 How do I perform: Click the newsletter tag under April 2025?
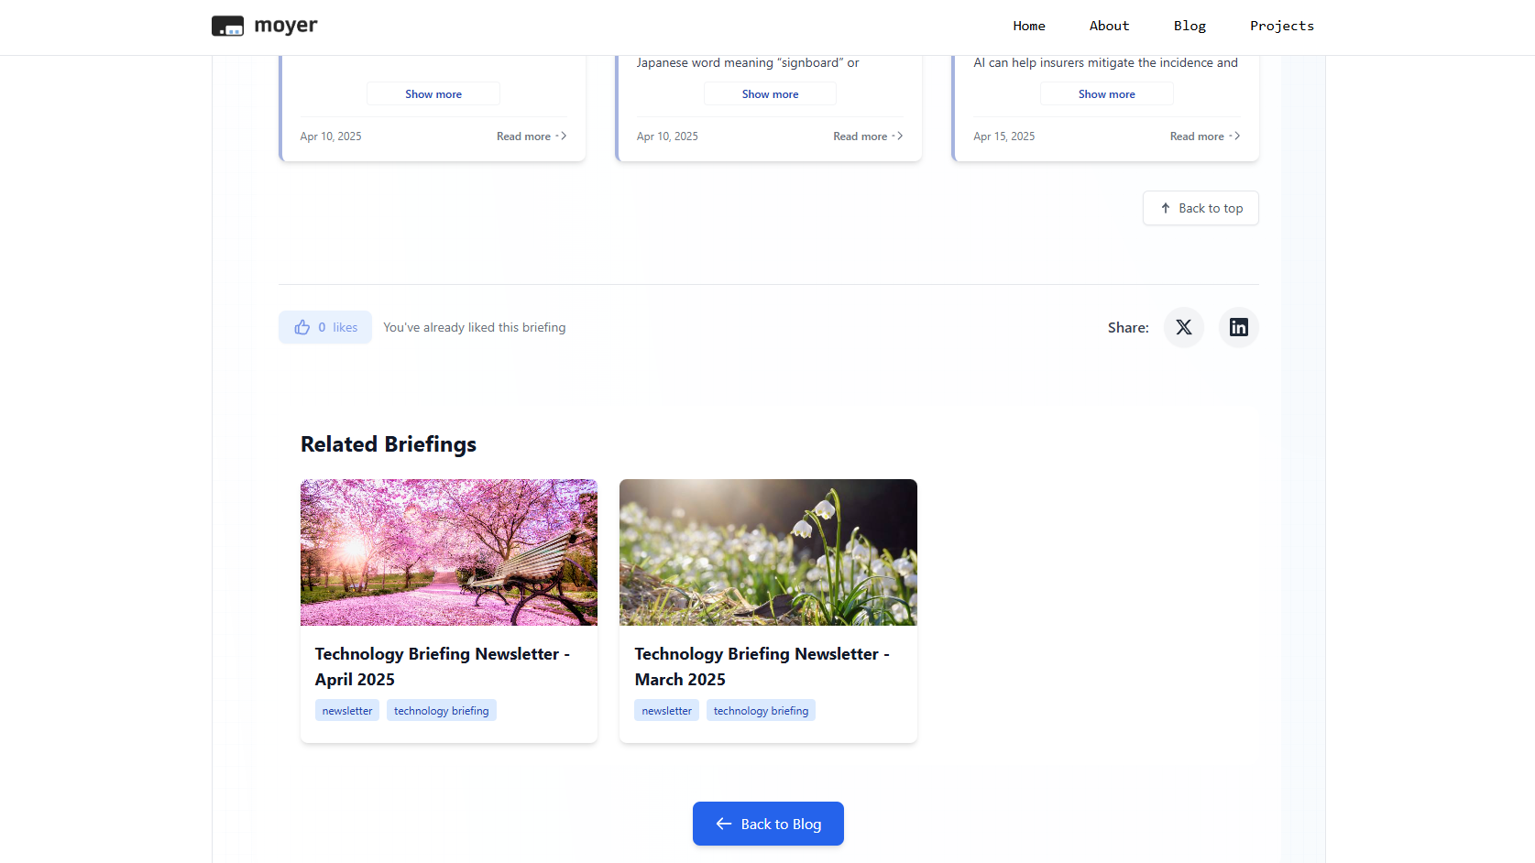[347, 711]
